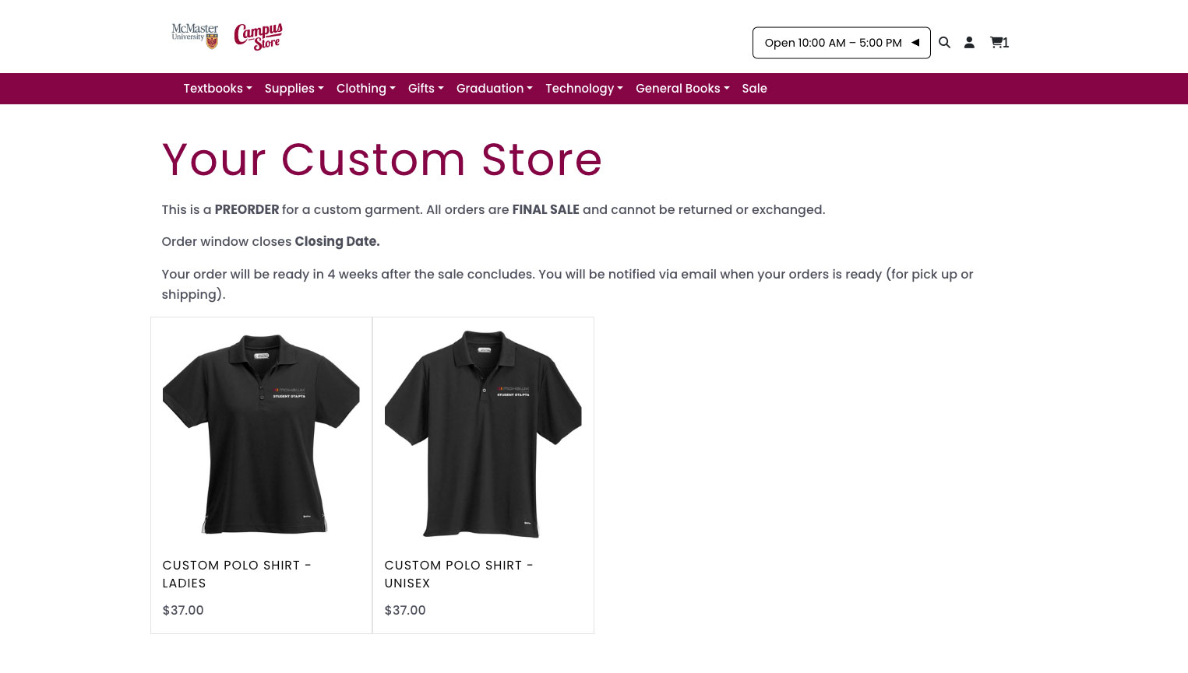
Task: Click the Unisex polo shirt image
Action: click(483, 433)
